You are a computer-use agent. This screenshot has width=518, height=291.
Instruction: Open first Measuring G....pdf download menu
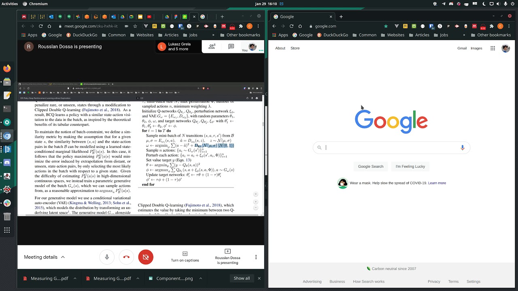click(75, 278)
